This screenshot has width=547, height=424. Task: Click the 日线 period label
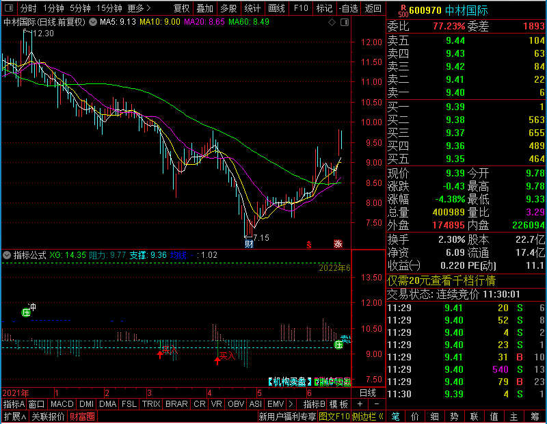tap(368, 393)
